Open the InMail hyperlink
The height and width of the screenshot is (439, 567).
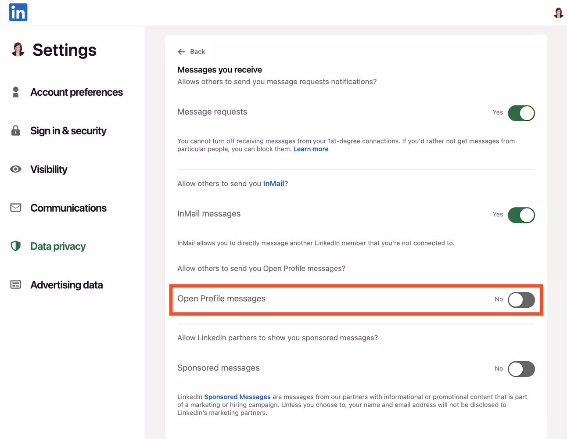273,184
